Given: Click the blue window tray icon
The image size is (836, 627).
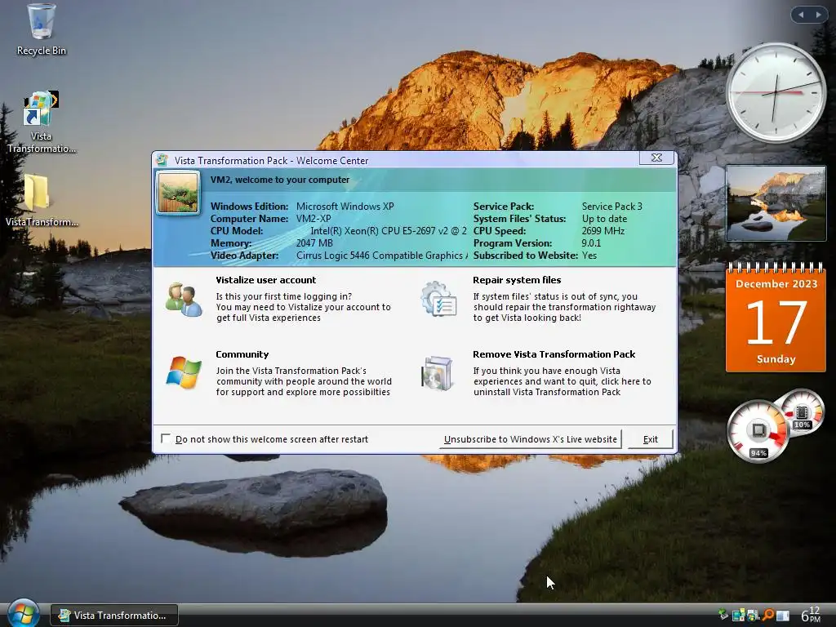Looking at the screenshot, I should pos(782,616).
